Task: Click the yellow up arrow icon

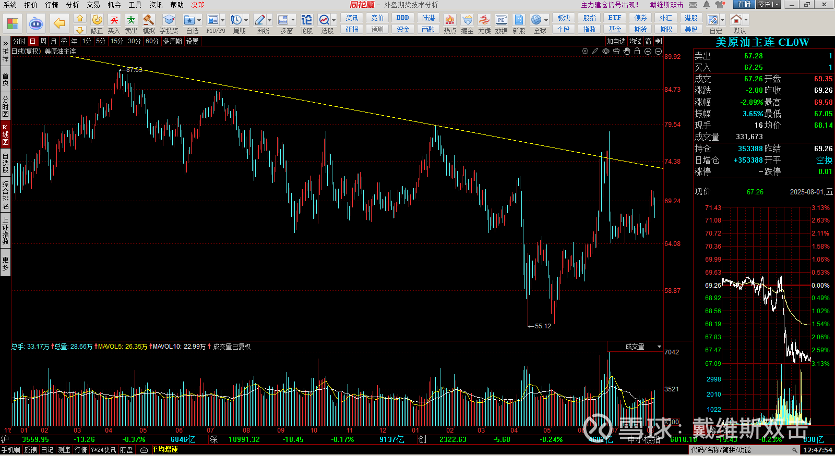Action: (80, 18)
